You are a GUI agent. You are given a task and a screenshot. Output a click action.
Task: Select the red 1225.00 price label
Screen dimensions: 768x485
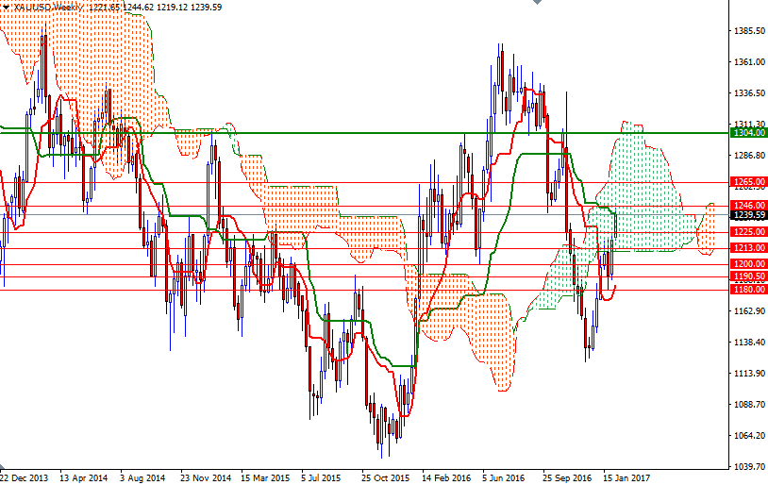click(746, 231)
